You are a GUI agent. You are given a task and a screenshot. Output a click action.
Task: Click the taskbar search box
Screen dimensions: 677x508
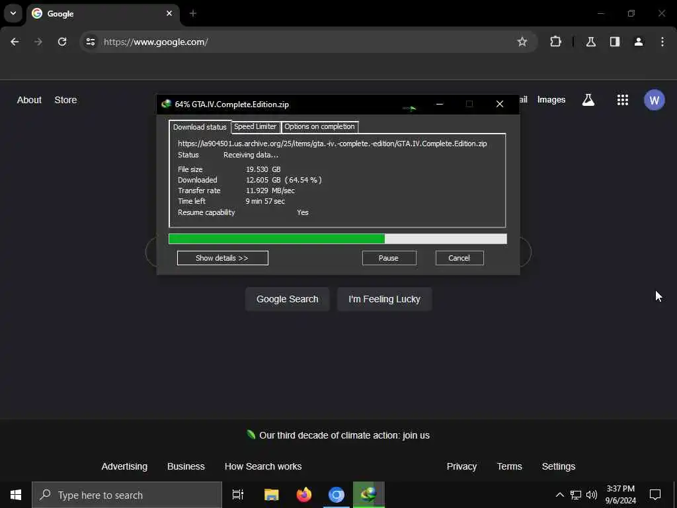click(x=127, y=495)
